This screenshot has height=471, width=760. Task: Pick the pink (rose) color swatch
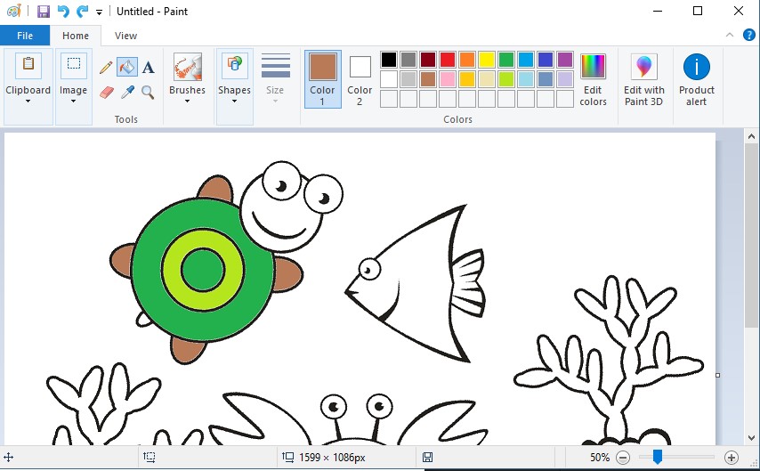tap(448, 79)
